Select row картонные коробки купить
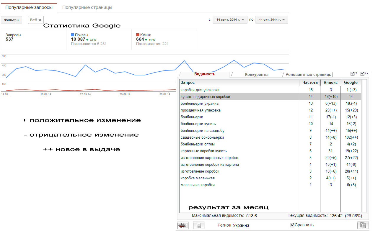 (271, 151)
